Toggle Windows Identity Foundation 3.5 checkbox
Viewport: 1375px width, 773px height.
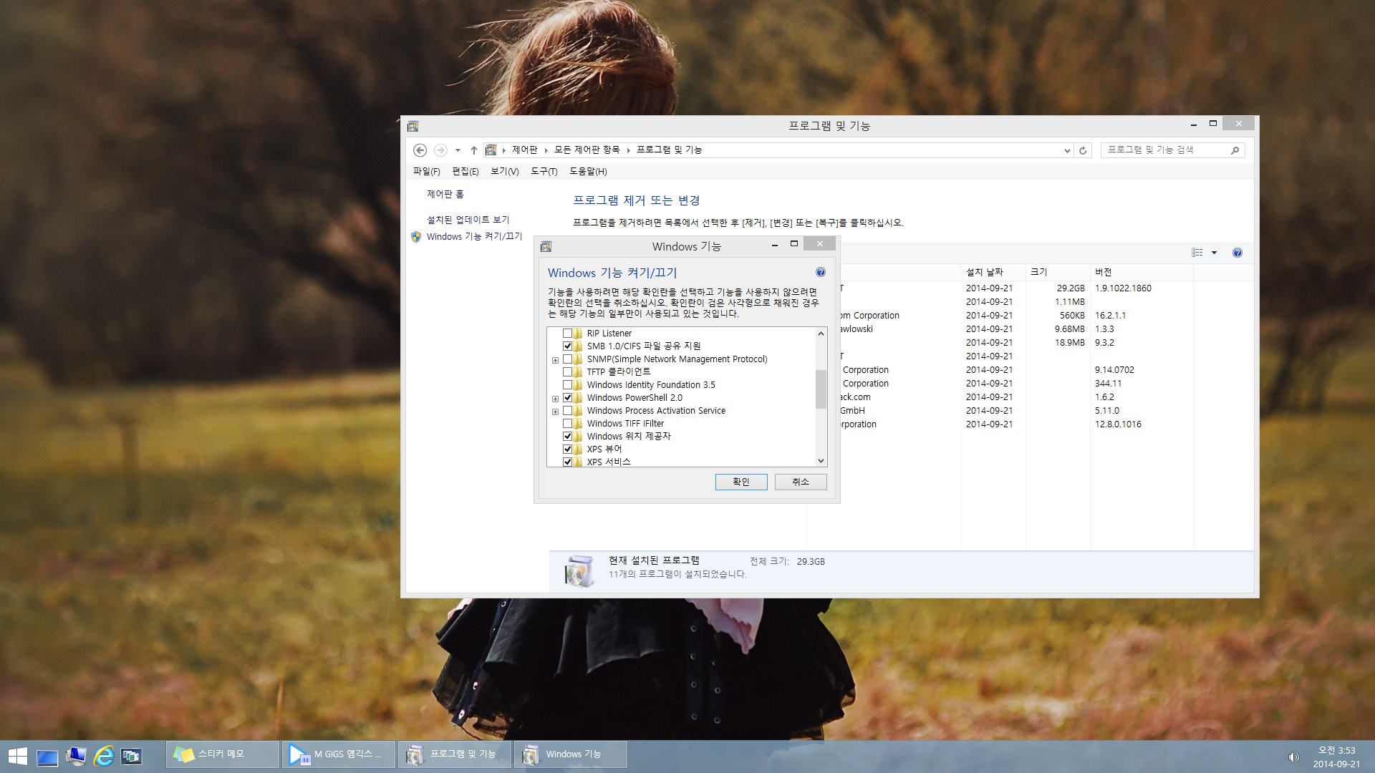(x=567, y=385)
